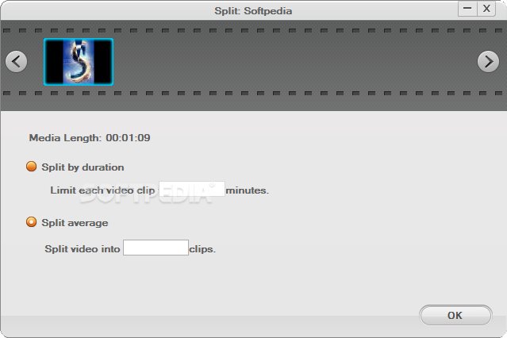This screenshot has width=507, height=338.
Task: Click the Media Length 00:01:09 text
Action: click(90, 138)
